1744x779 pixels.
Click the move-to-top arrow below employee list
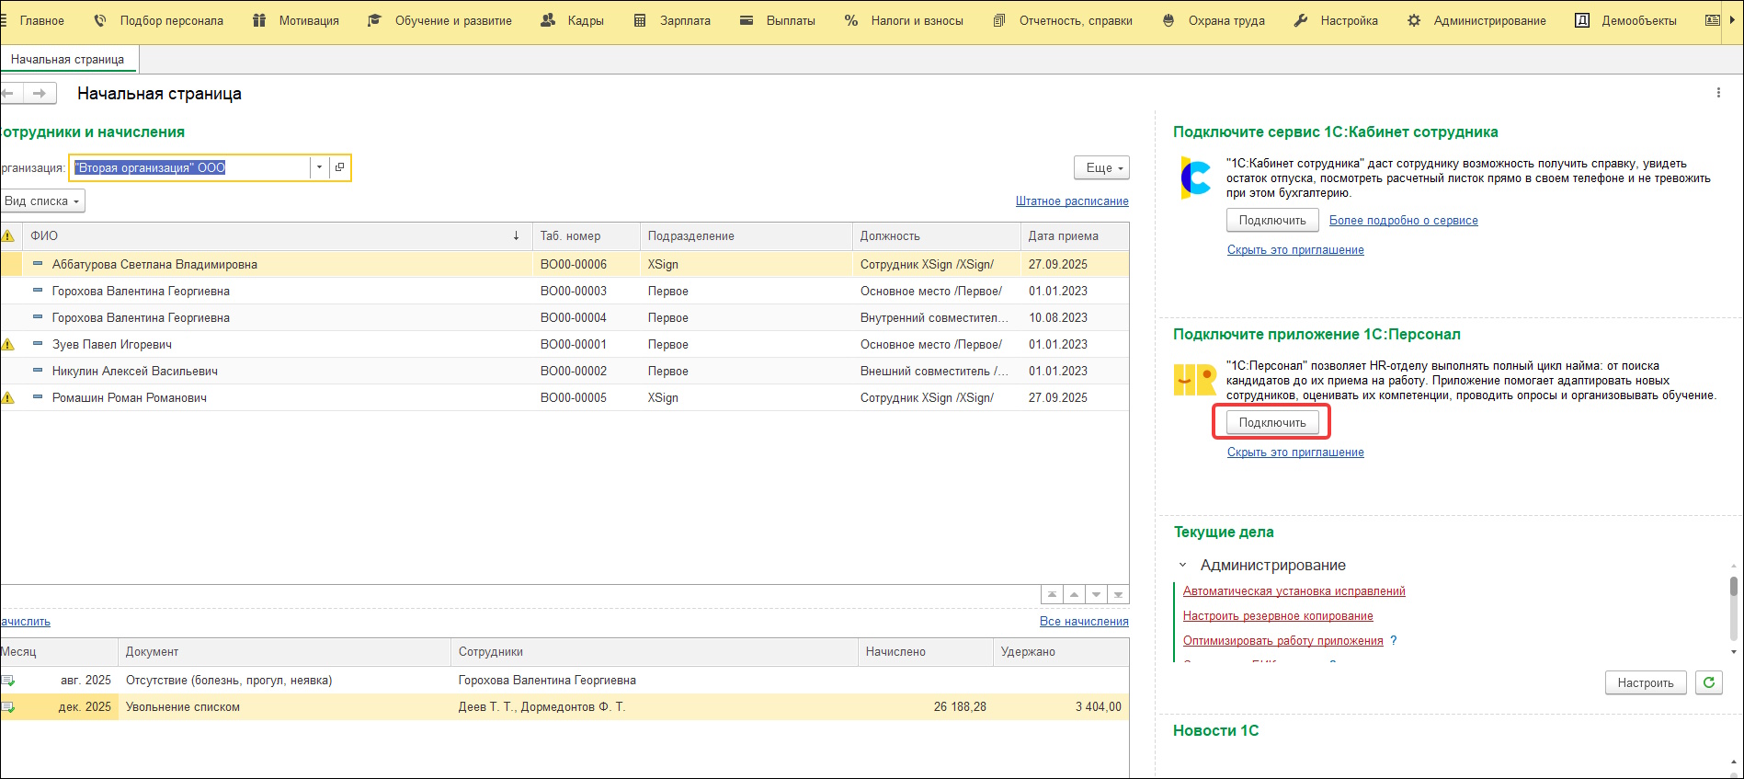pyautogui.click(x=1053, y=595)
